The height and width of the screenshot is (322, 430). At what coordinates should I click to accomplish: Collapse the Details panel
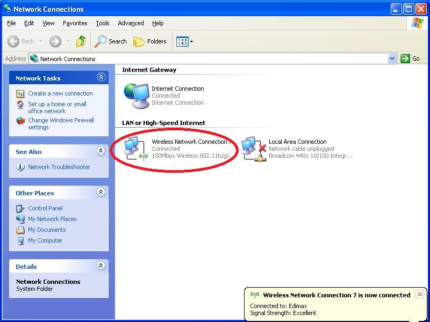click(101, 265)
